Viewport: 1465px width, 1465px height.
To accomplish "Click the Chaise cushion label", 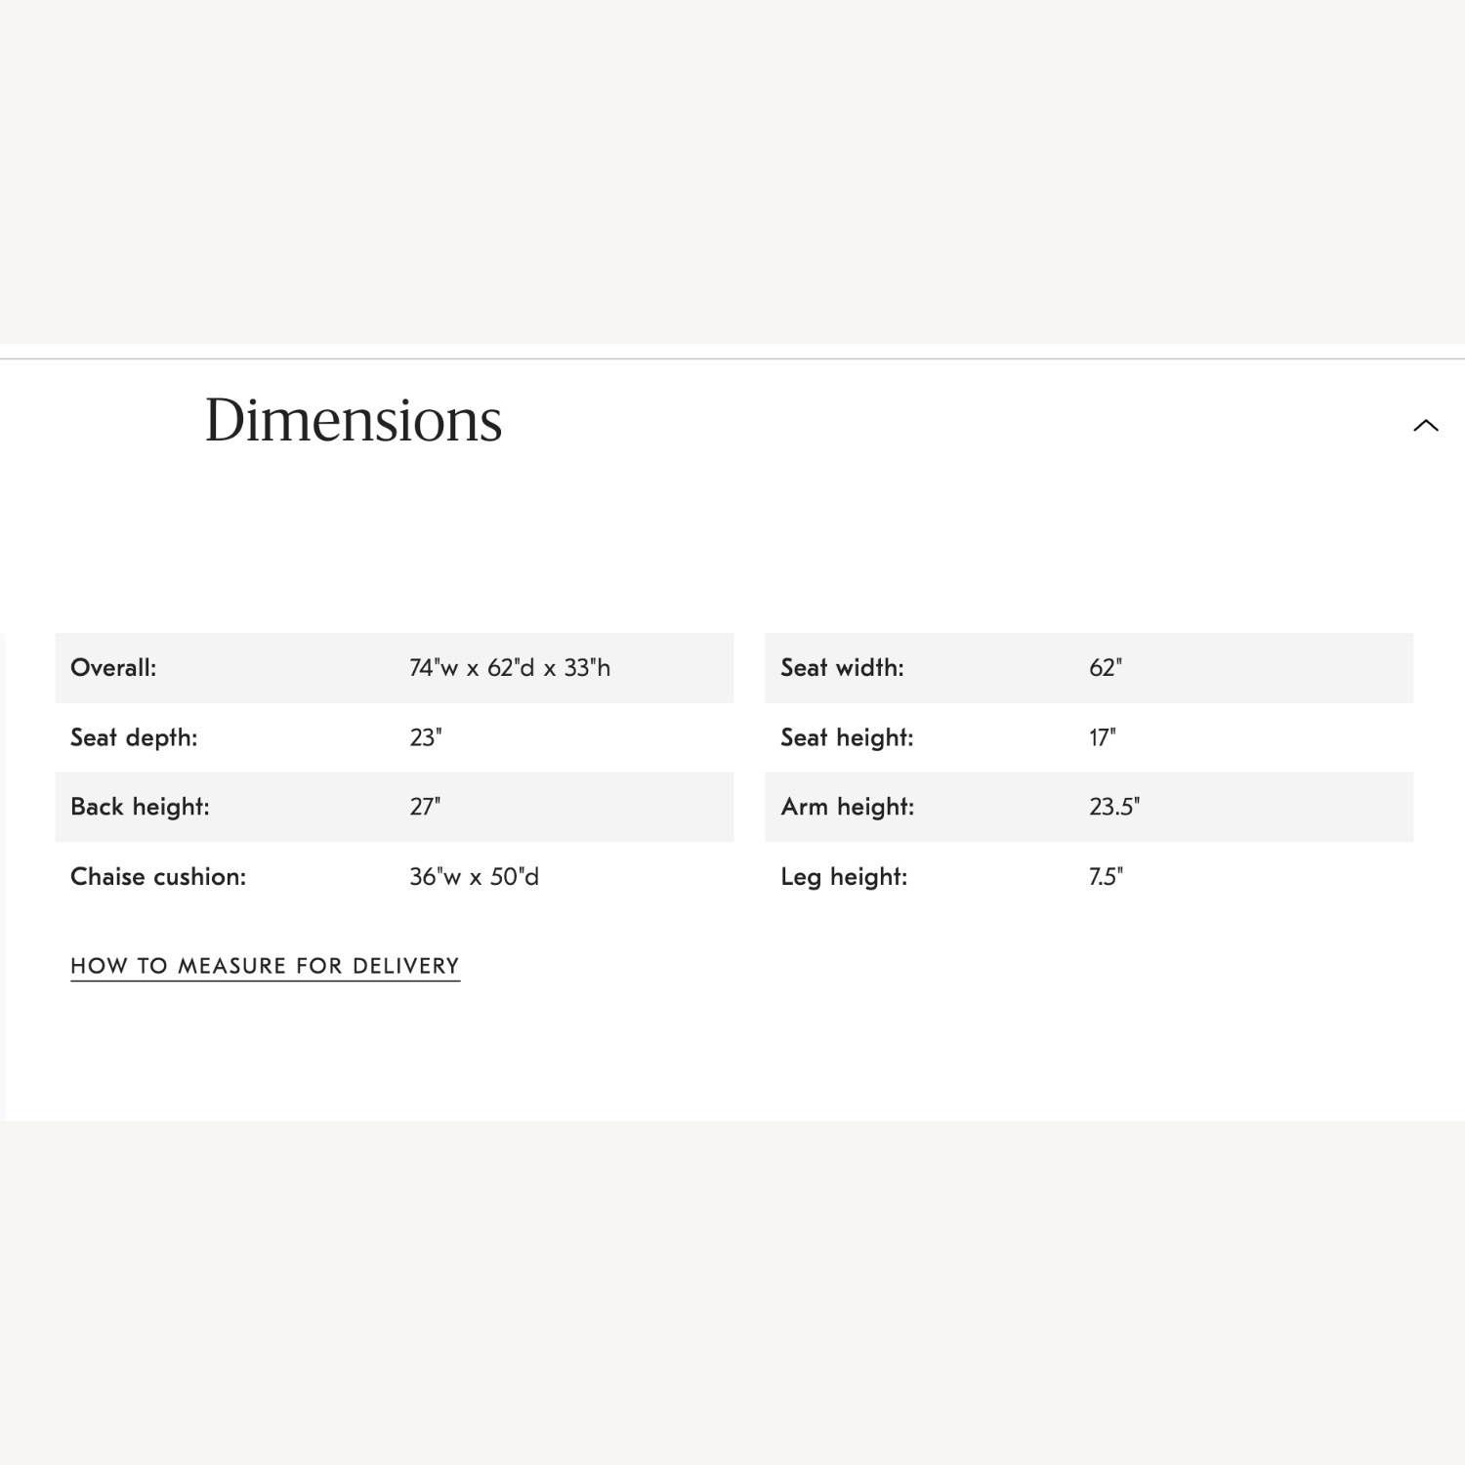I will click(158, 877).
